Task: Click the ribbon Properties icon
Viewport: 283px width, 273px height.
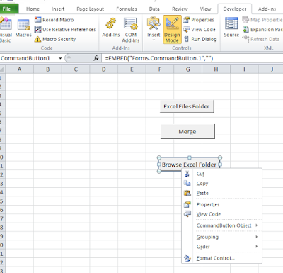Action: click(187, 20)
